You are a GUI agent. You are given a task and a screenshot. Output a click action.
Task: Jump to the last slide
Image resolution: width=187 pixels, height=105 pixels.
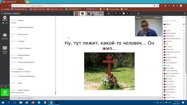[131, 13]
